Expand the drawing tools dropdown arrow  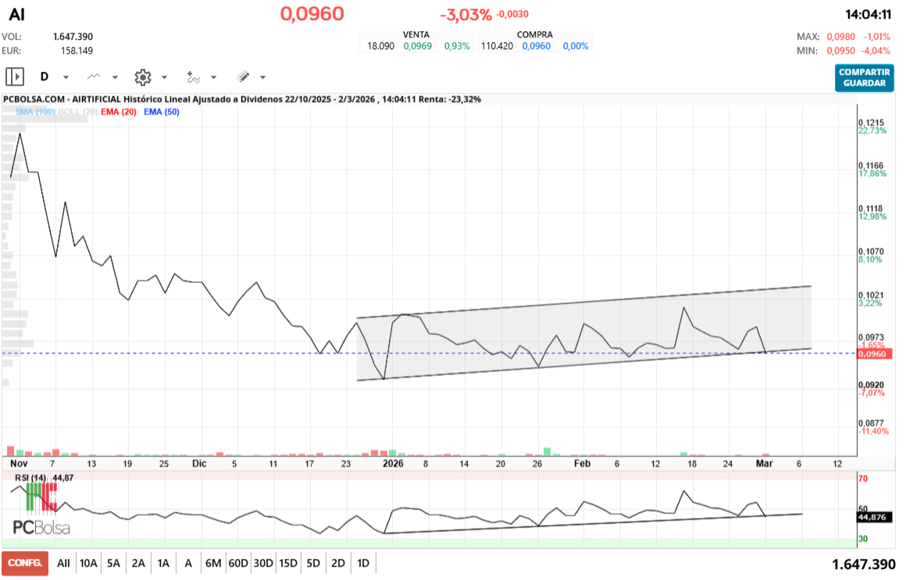(x=262, y=77)
